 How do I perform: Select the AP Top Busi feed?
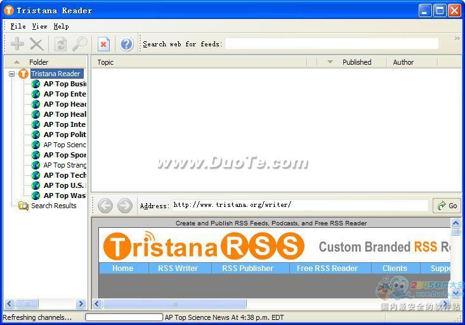tap(65, 84)
